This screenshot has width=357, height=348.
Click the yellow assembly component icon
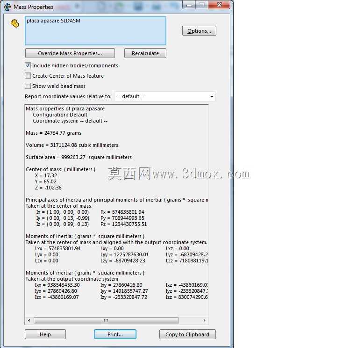[x=15, y=23]
